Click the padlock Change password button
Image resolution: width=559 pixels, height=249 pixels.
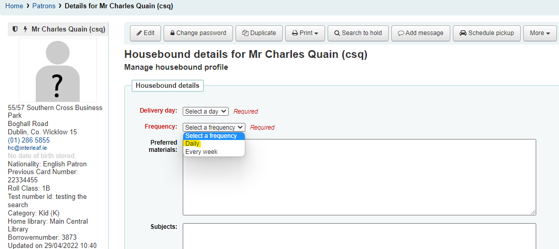click(x=198, y=33)
